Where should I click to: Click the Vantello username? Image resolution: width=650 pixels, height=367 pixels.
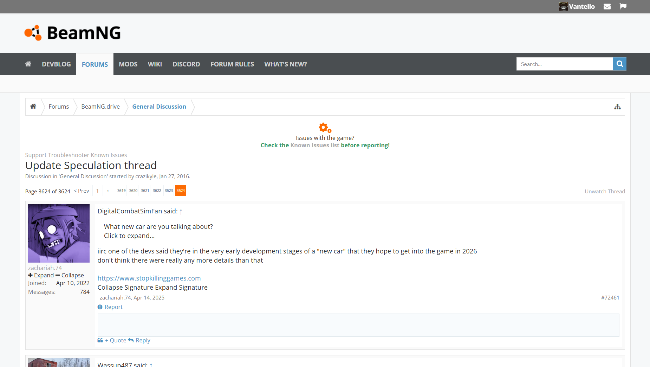tap(582, 6)
